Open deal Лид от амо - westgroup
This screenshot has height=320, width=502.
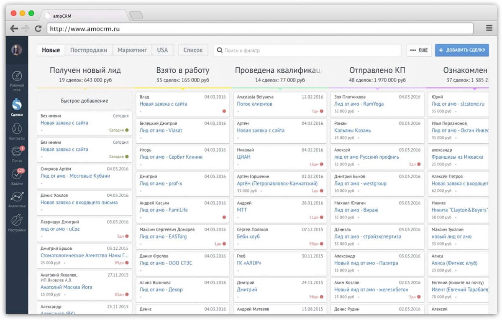click(x=360, y=183)
